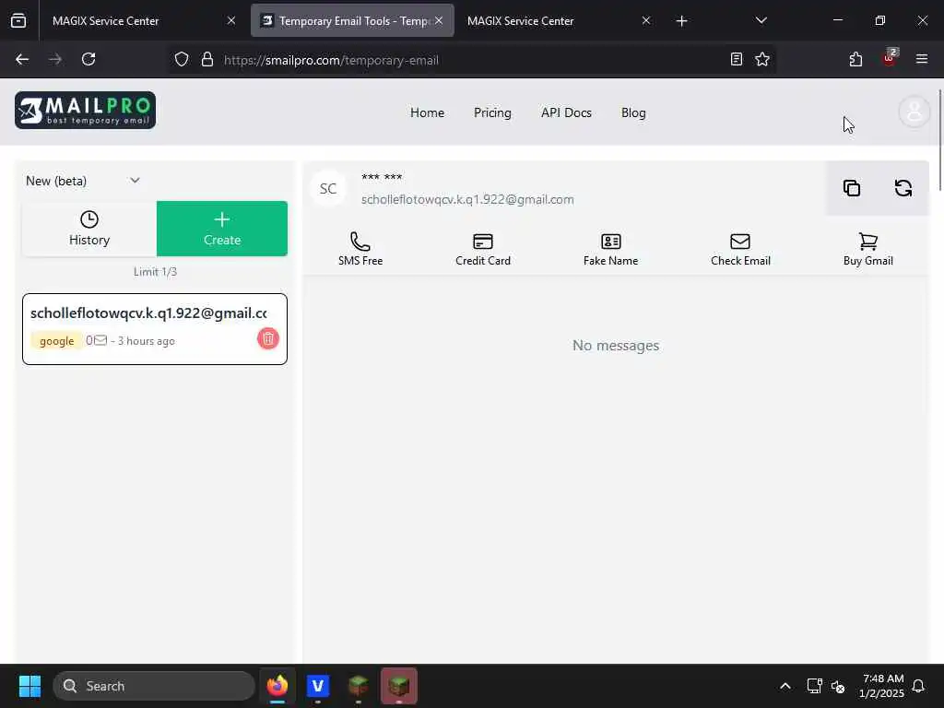Click the google tag label
Viewport: 944px width, 708px height.
point(56,341)
